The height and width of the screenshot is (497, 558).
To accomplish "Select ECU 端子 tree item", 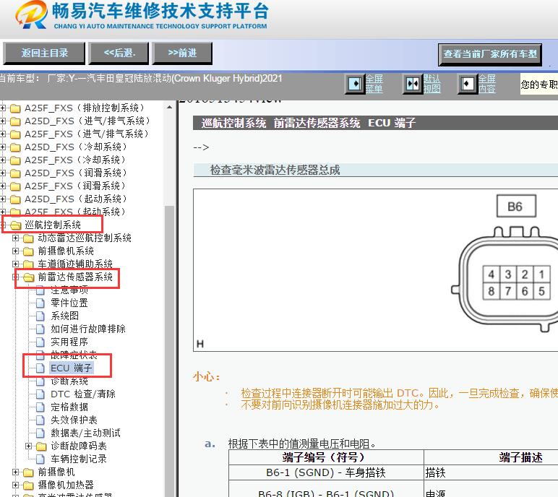I will 71,368.
